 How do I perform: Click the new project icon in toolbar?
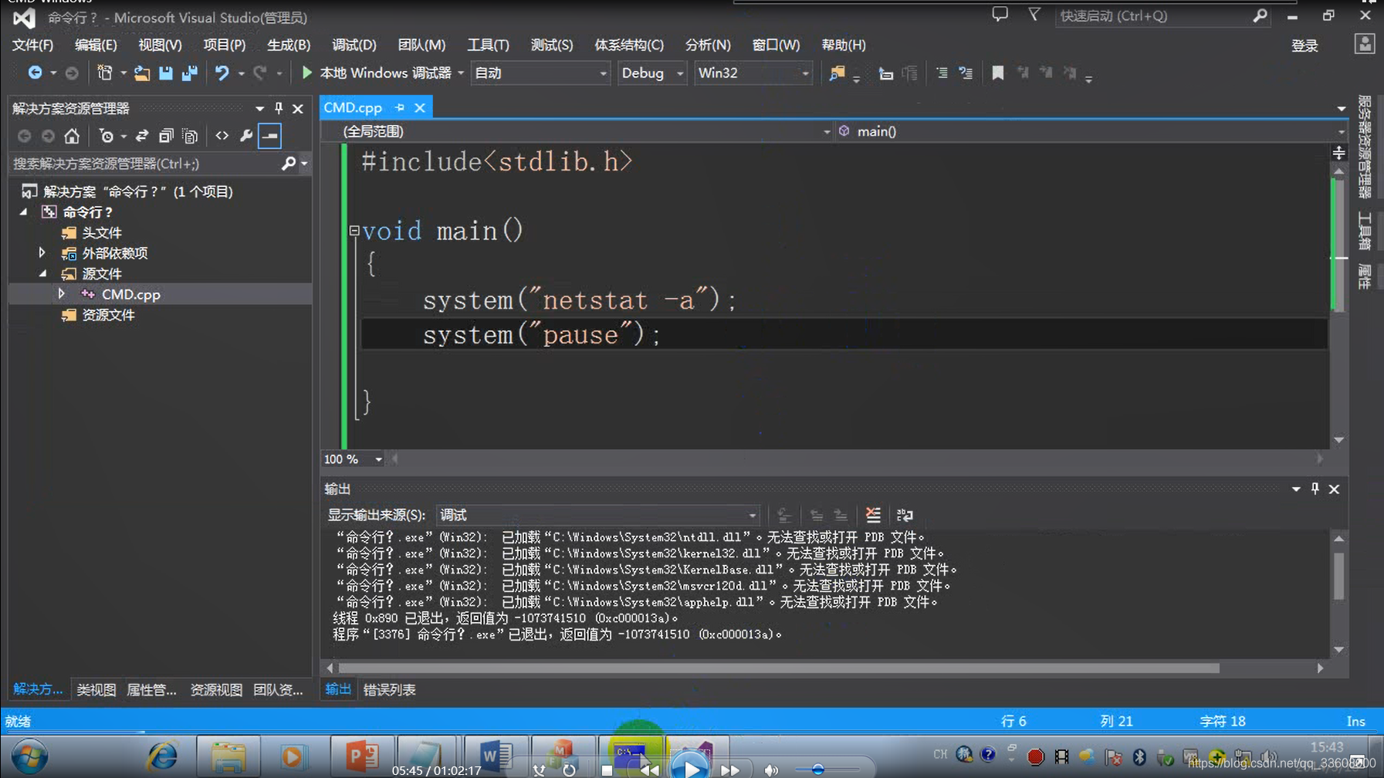coord(104,73)
